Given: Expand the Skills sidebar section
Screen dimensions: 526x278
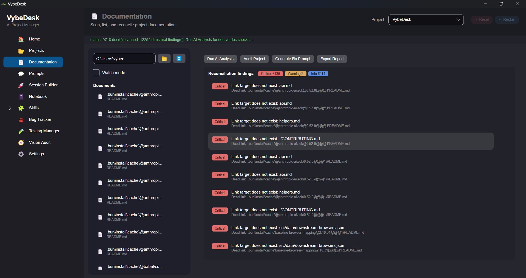Looking at the screenshot, I should [x=10, y=108].
